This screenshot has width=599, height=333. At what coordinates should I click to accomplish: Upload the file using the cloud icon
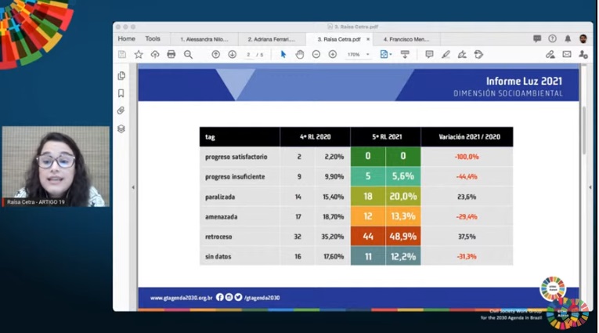pos(155,54)
